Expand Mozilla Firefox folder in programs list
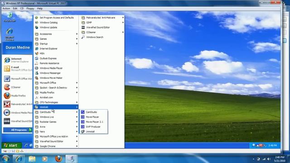Viewport: 290px width, 163px height. pyautogui.click(x=56, y=92)
